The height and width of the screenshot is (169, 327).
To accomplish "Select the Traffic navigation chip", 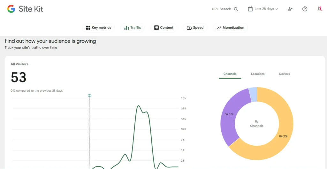I will tap(133, 28).
